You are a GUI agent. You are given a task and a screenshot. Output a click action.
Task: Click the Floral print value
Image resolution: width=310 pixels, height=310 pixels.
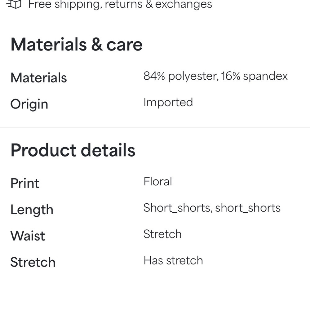point(157,181)
